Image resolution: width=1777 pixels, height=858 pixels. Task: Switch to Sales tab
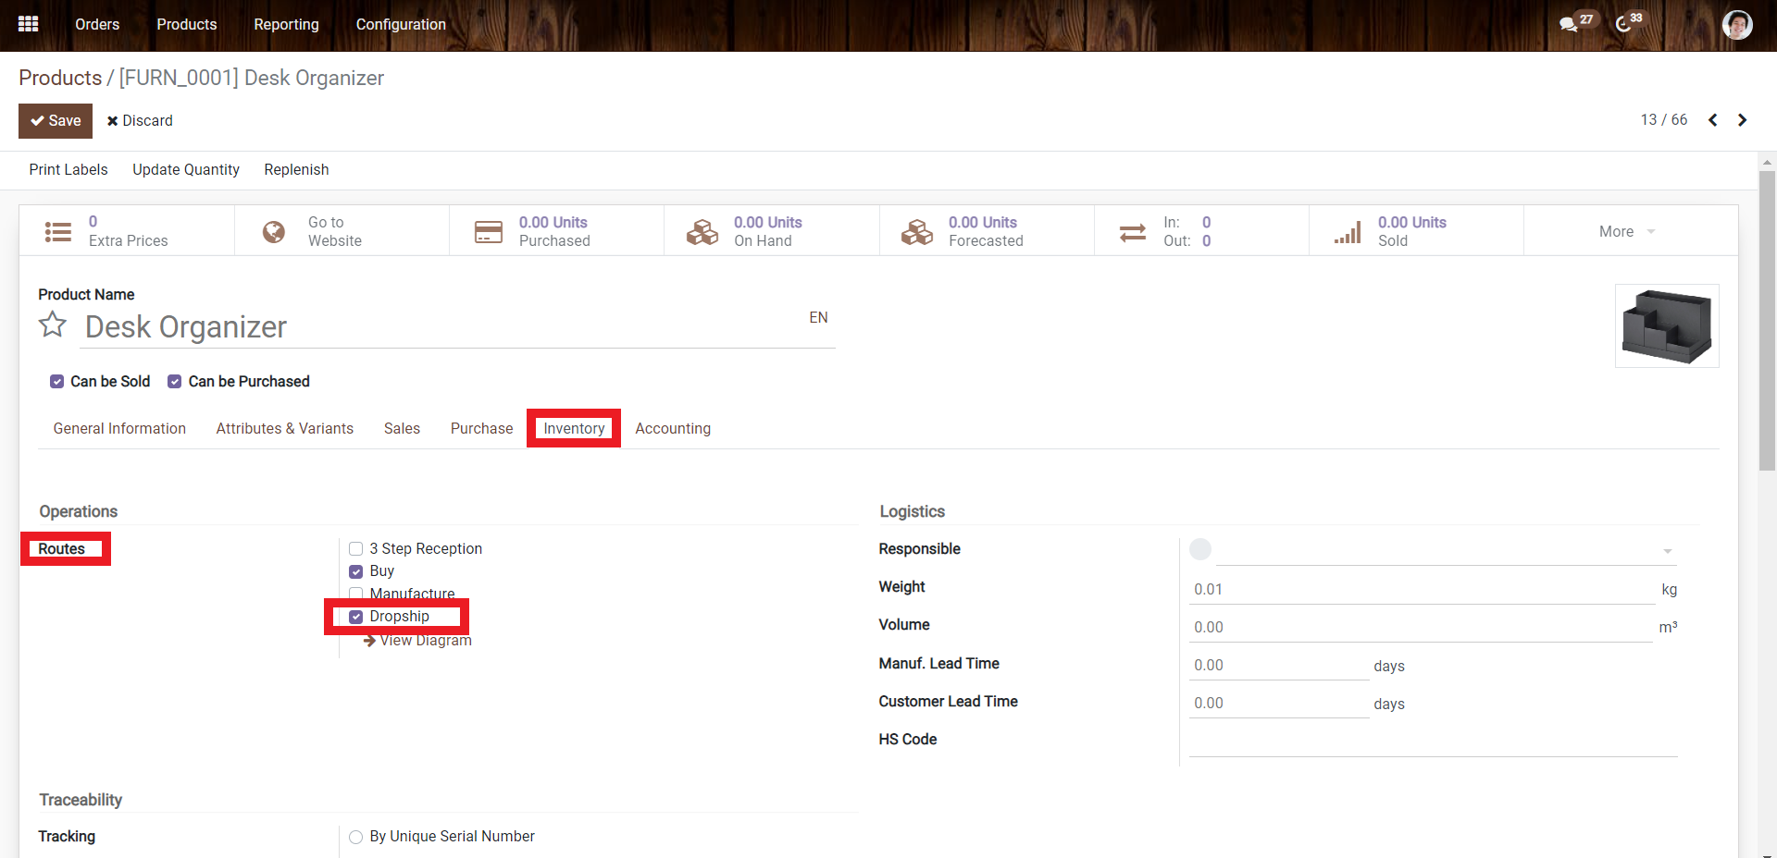pos(402,428)
